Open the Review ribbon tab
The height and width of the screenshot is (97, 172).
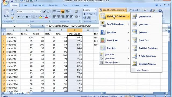tap(76, 5)
